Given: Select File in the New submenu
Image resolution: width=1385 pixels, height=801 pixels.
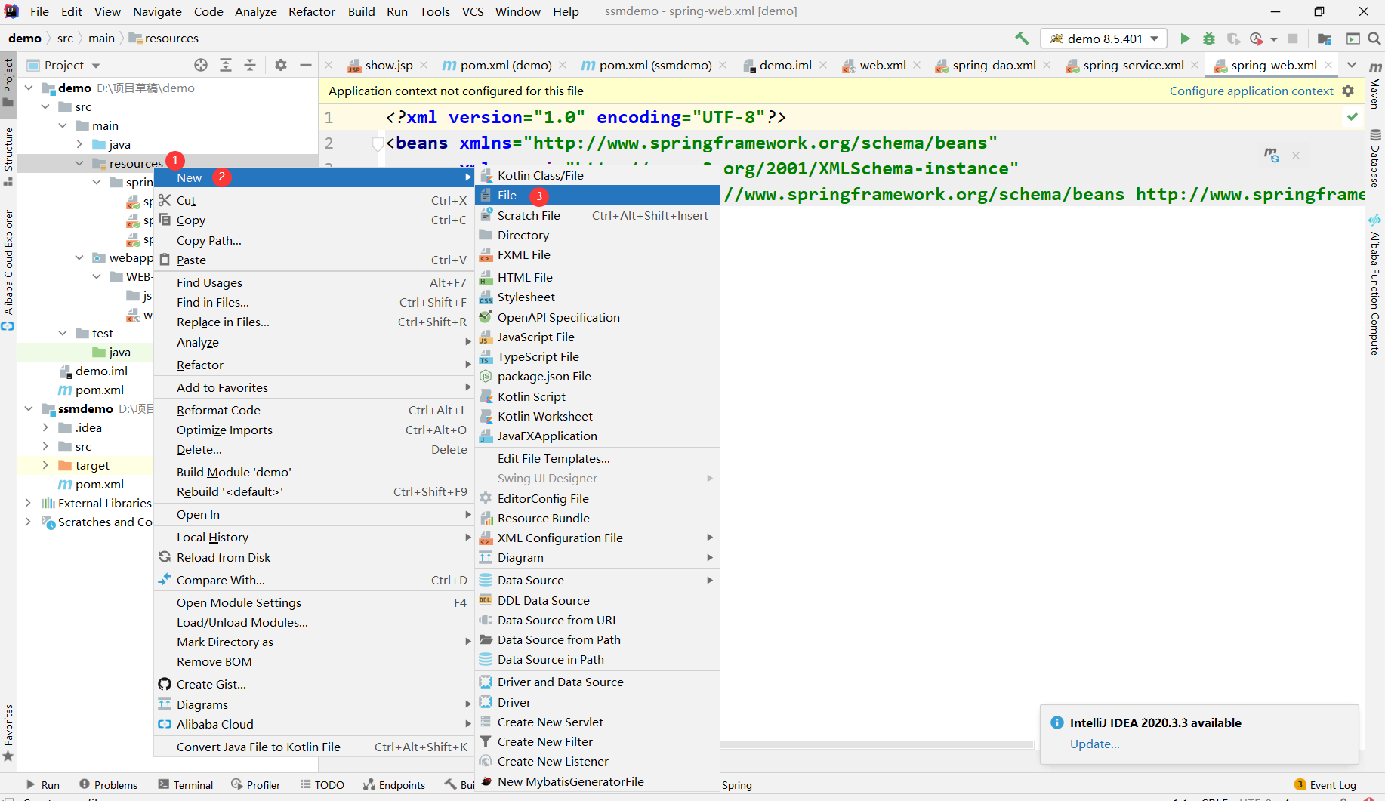Looking at the screenshot, I should pos(597,195).
